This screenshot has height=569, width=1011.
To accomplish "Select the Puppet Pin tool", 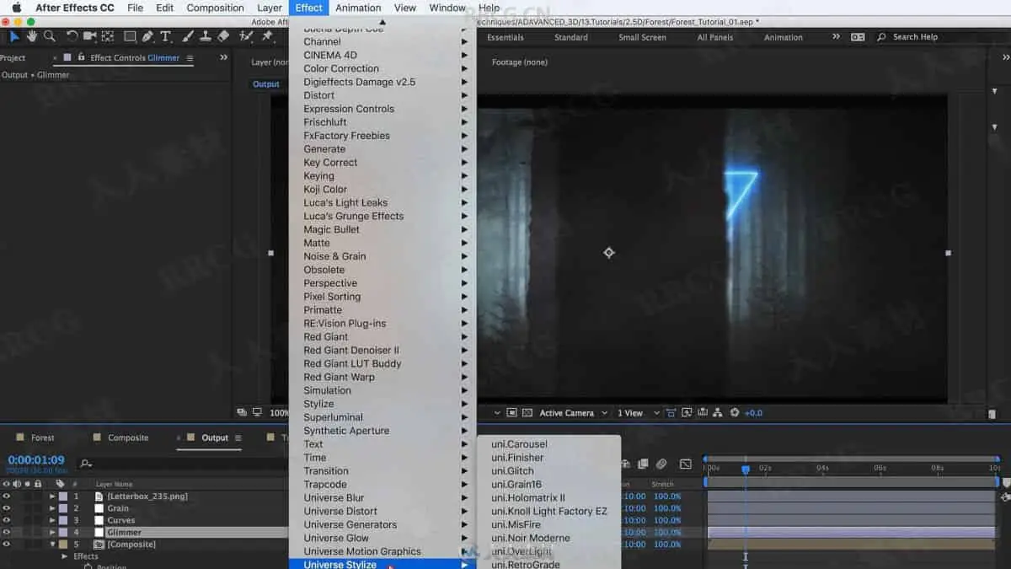I will click(267, 36).
